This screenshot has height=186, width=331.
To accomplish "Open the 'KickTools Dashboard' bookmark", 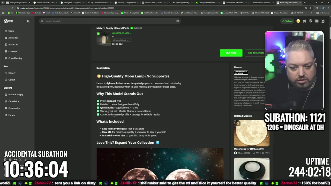I will (91, 13).
